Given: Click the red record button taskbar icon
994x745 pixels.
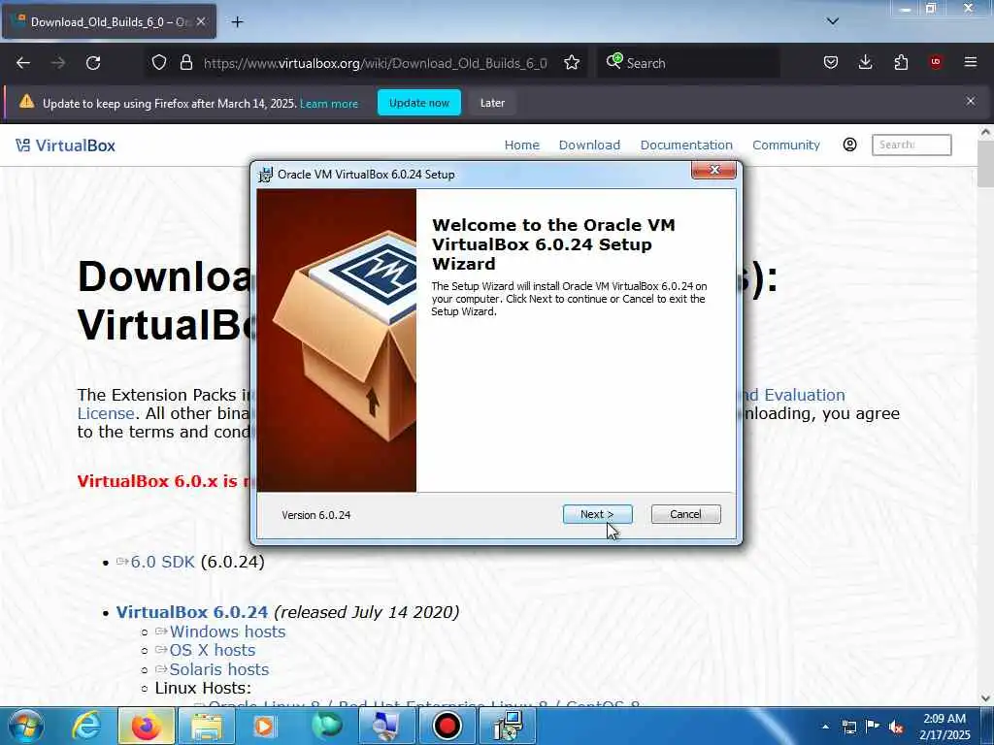Looking at the screenshot, I should click(x=447, y=726).
